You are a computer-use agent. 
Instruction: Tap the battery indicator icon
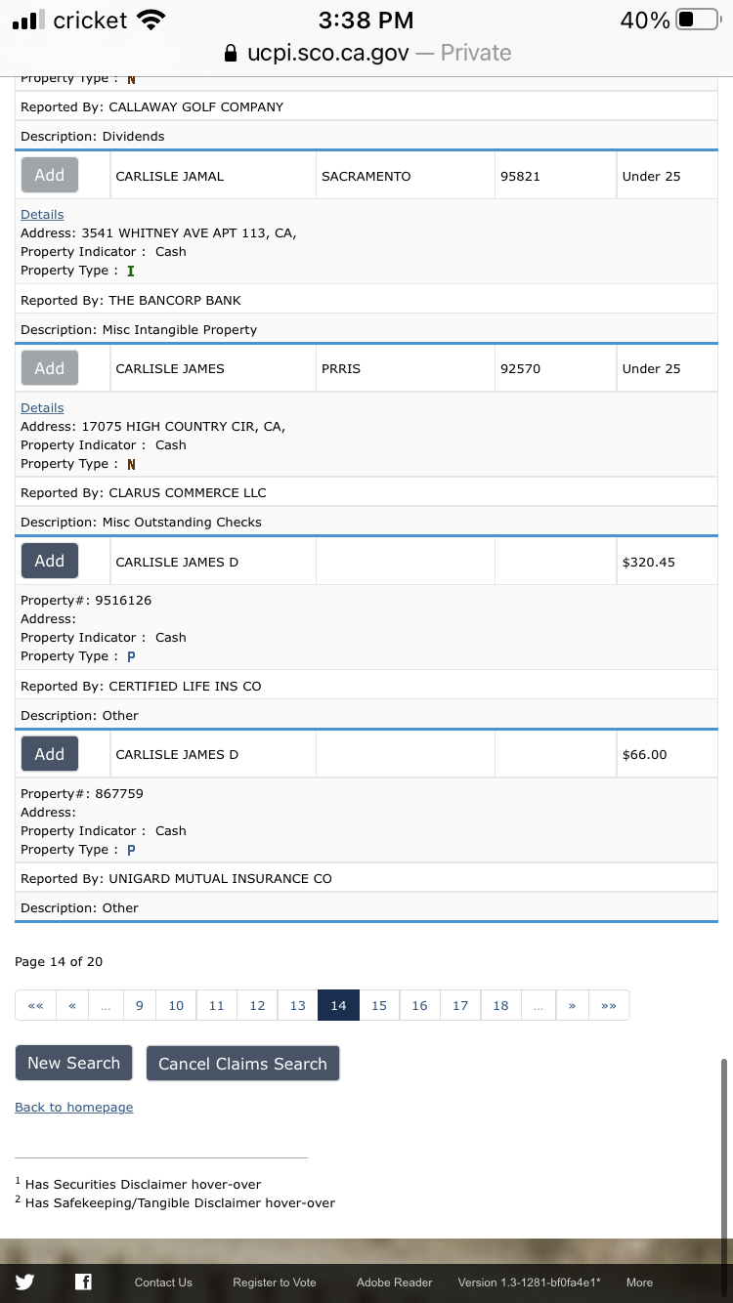[x=698, y=20]
